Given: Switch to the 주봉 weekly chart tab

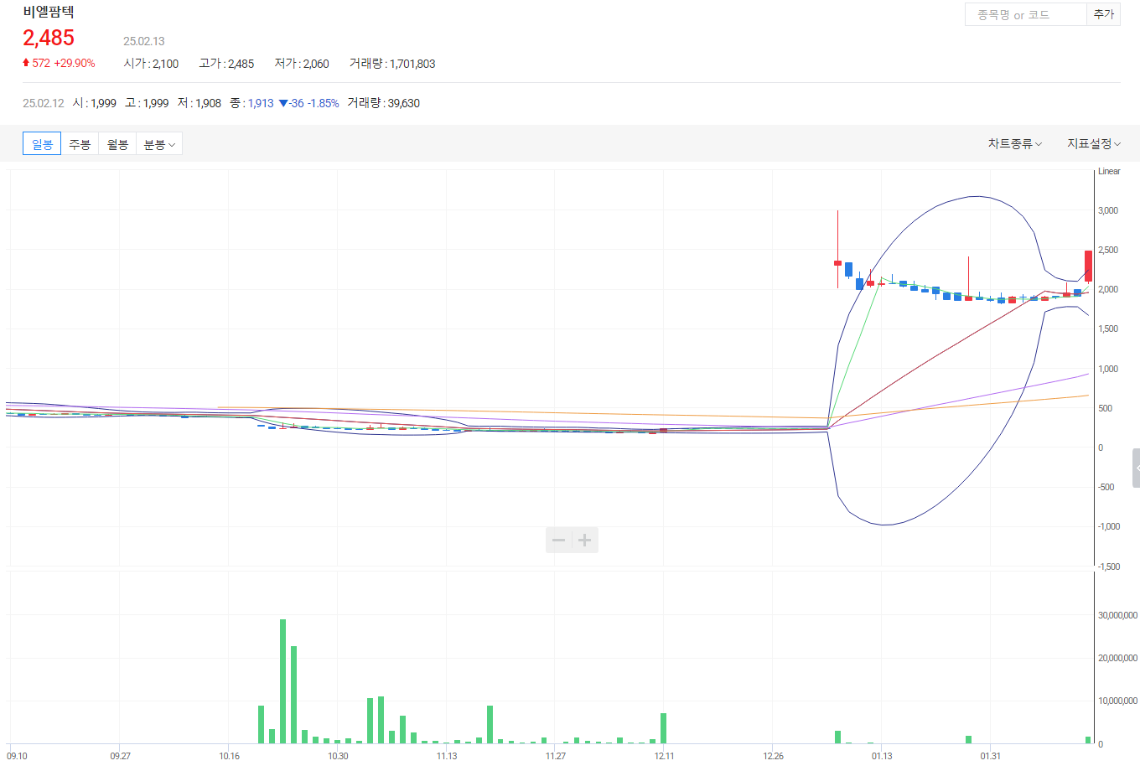Looking at the screenshot, I should (80, 144).
